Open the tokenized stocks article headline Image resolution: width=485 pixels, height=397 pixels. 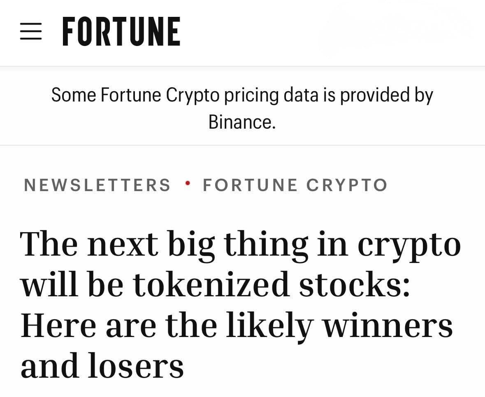coord(241,303)
